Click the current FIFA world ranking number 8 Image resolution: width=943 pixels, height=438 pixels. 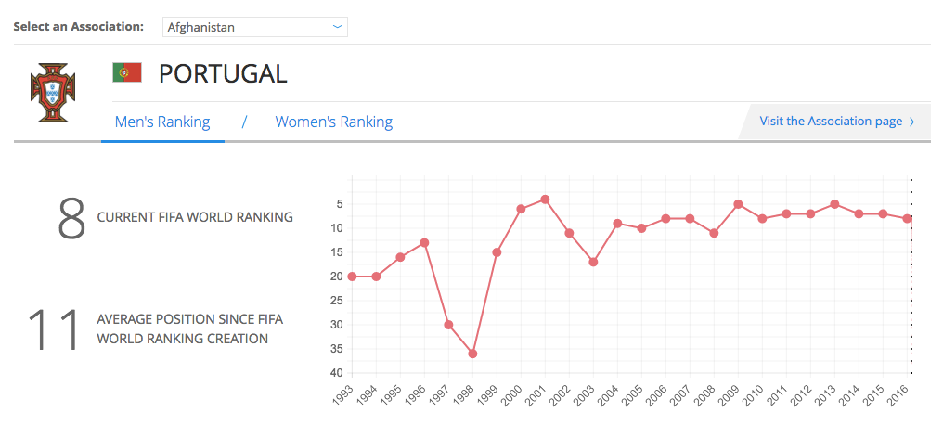pyautogui.click(x=71, y=218)
